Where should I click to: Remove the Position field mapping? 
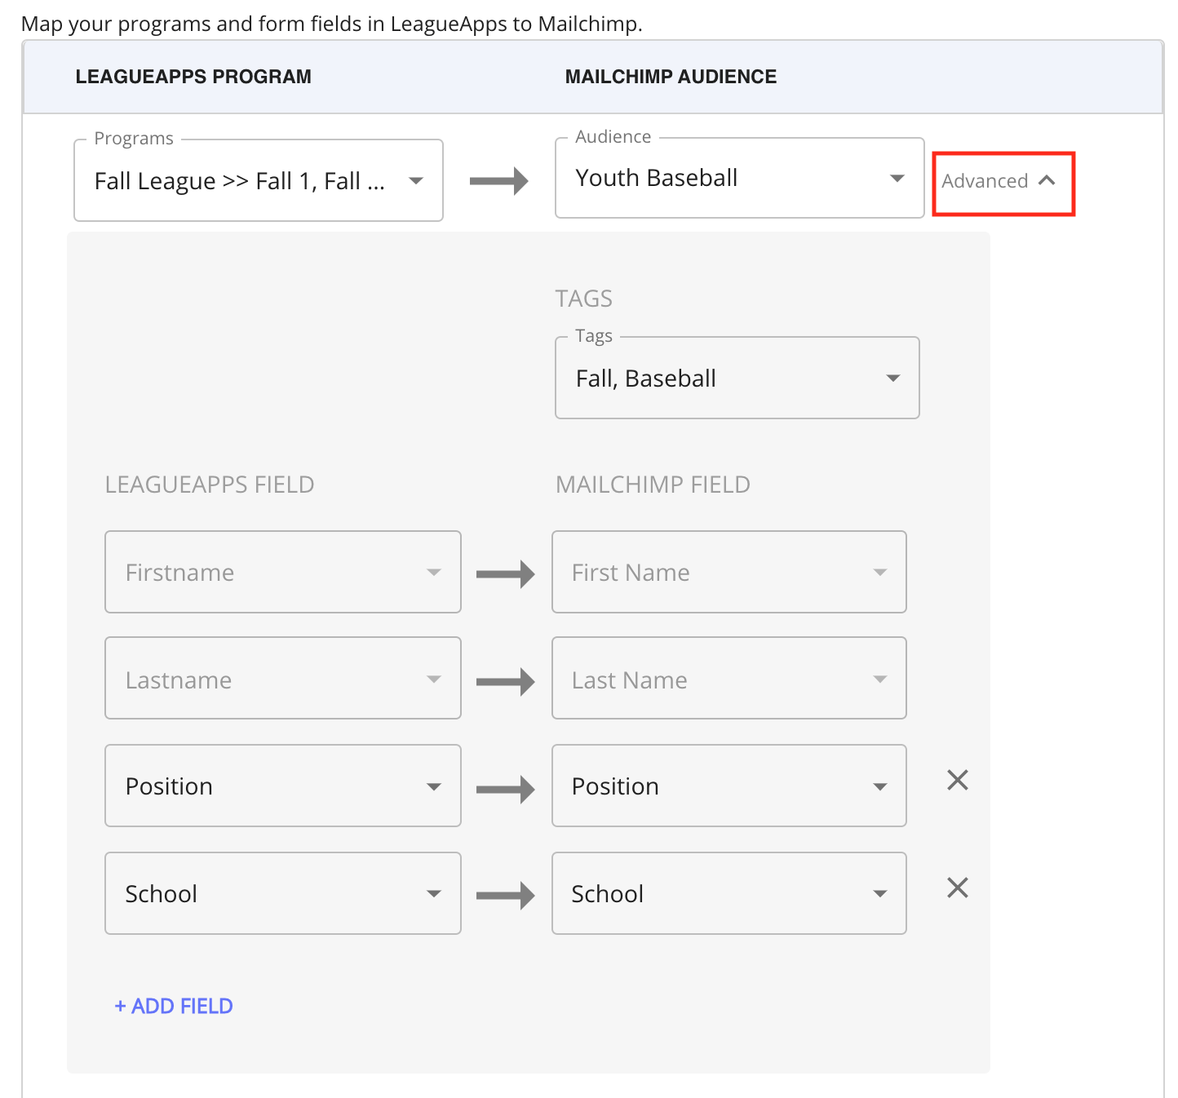coord(956,781)
